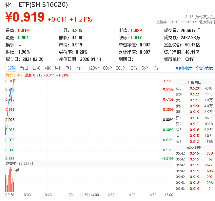Select the 120分 interval tab
The width and height of the screenshot is (215, 201).
click(x=94, y=68)
